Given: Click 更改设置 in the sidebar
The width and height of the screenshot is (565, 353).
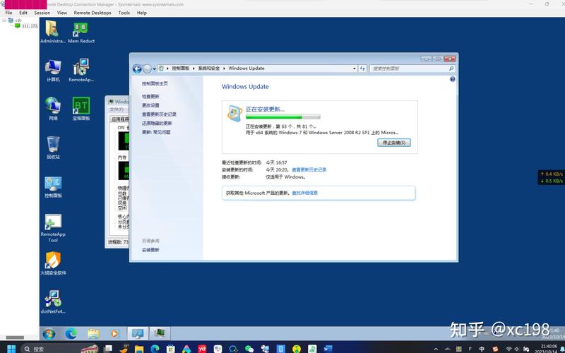Looking at the screenshot, I should click(150, 105).
